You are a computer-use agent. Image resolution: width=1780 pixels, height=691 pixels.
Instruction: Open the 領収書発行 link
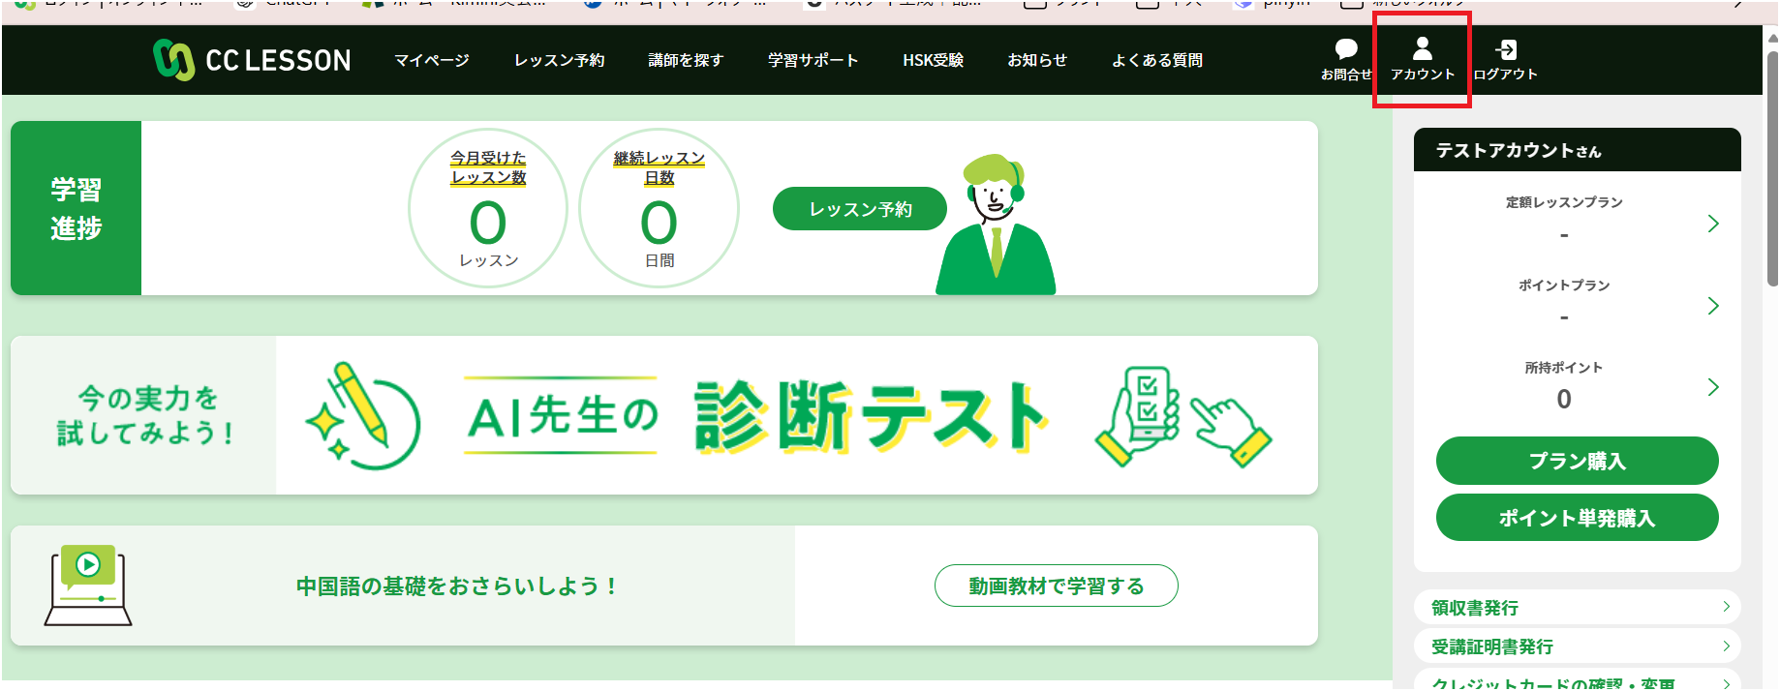click(x=1577, y=607)
